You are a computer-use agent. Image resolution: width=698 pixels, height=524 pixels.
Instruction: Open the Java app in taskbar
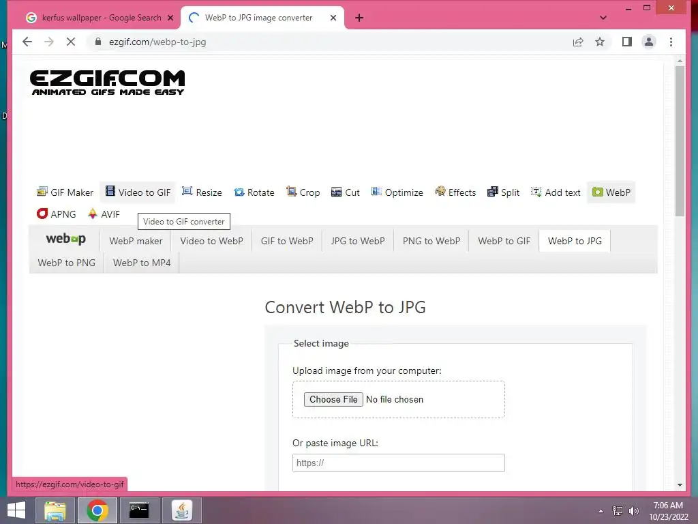[182, 510]
